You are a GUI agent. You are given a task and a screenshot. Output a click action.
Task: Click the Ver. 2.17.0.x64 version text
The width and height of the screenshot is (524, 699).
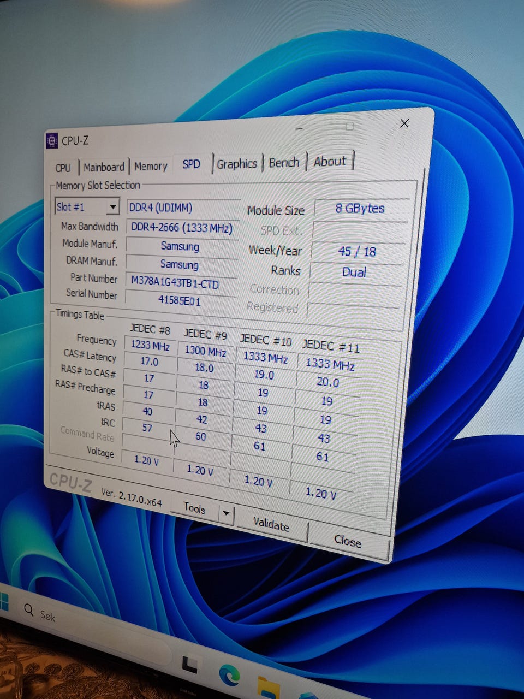[x=131, y=497]
